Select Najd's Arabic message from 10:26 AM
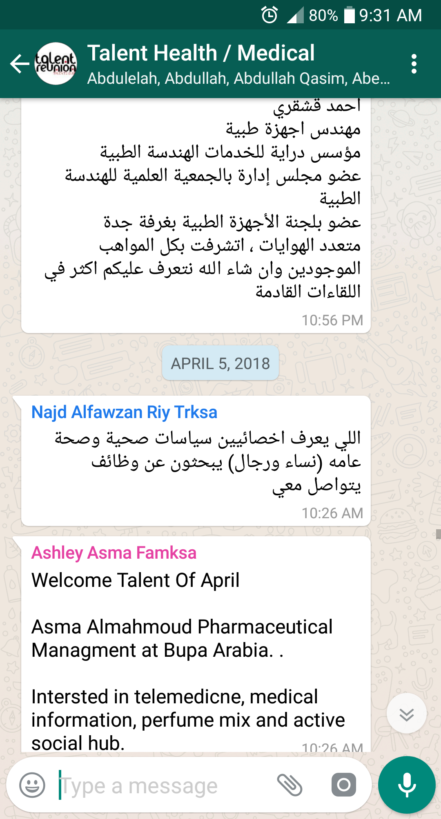Image resolution: width=441 pixels, height=819 pixels. click(x=204, y=462)
